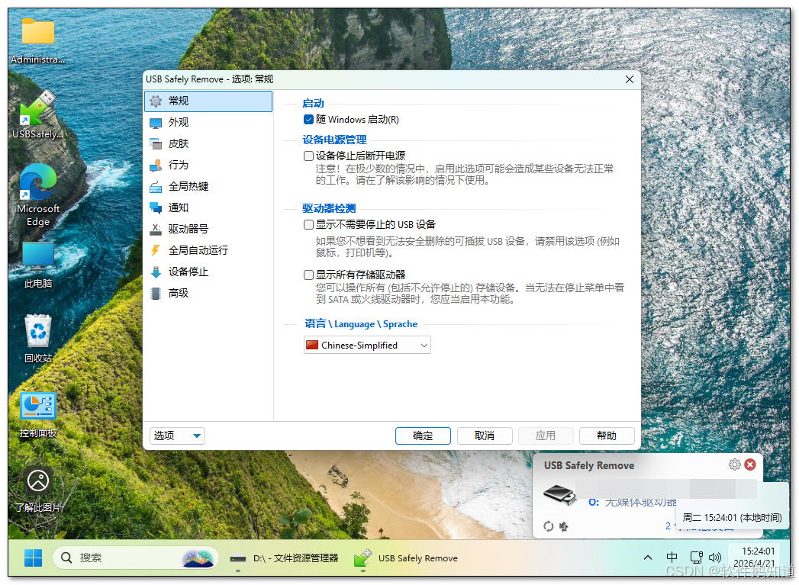Viewport: 799px width, 585px height.
Task: Open the Administrator folder on the desktop
Action: [37, 40]
